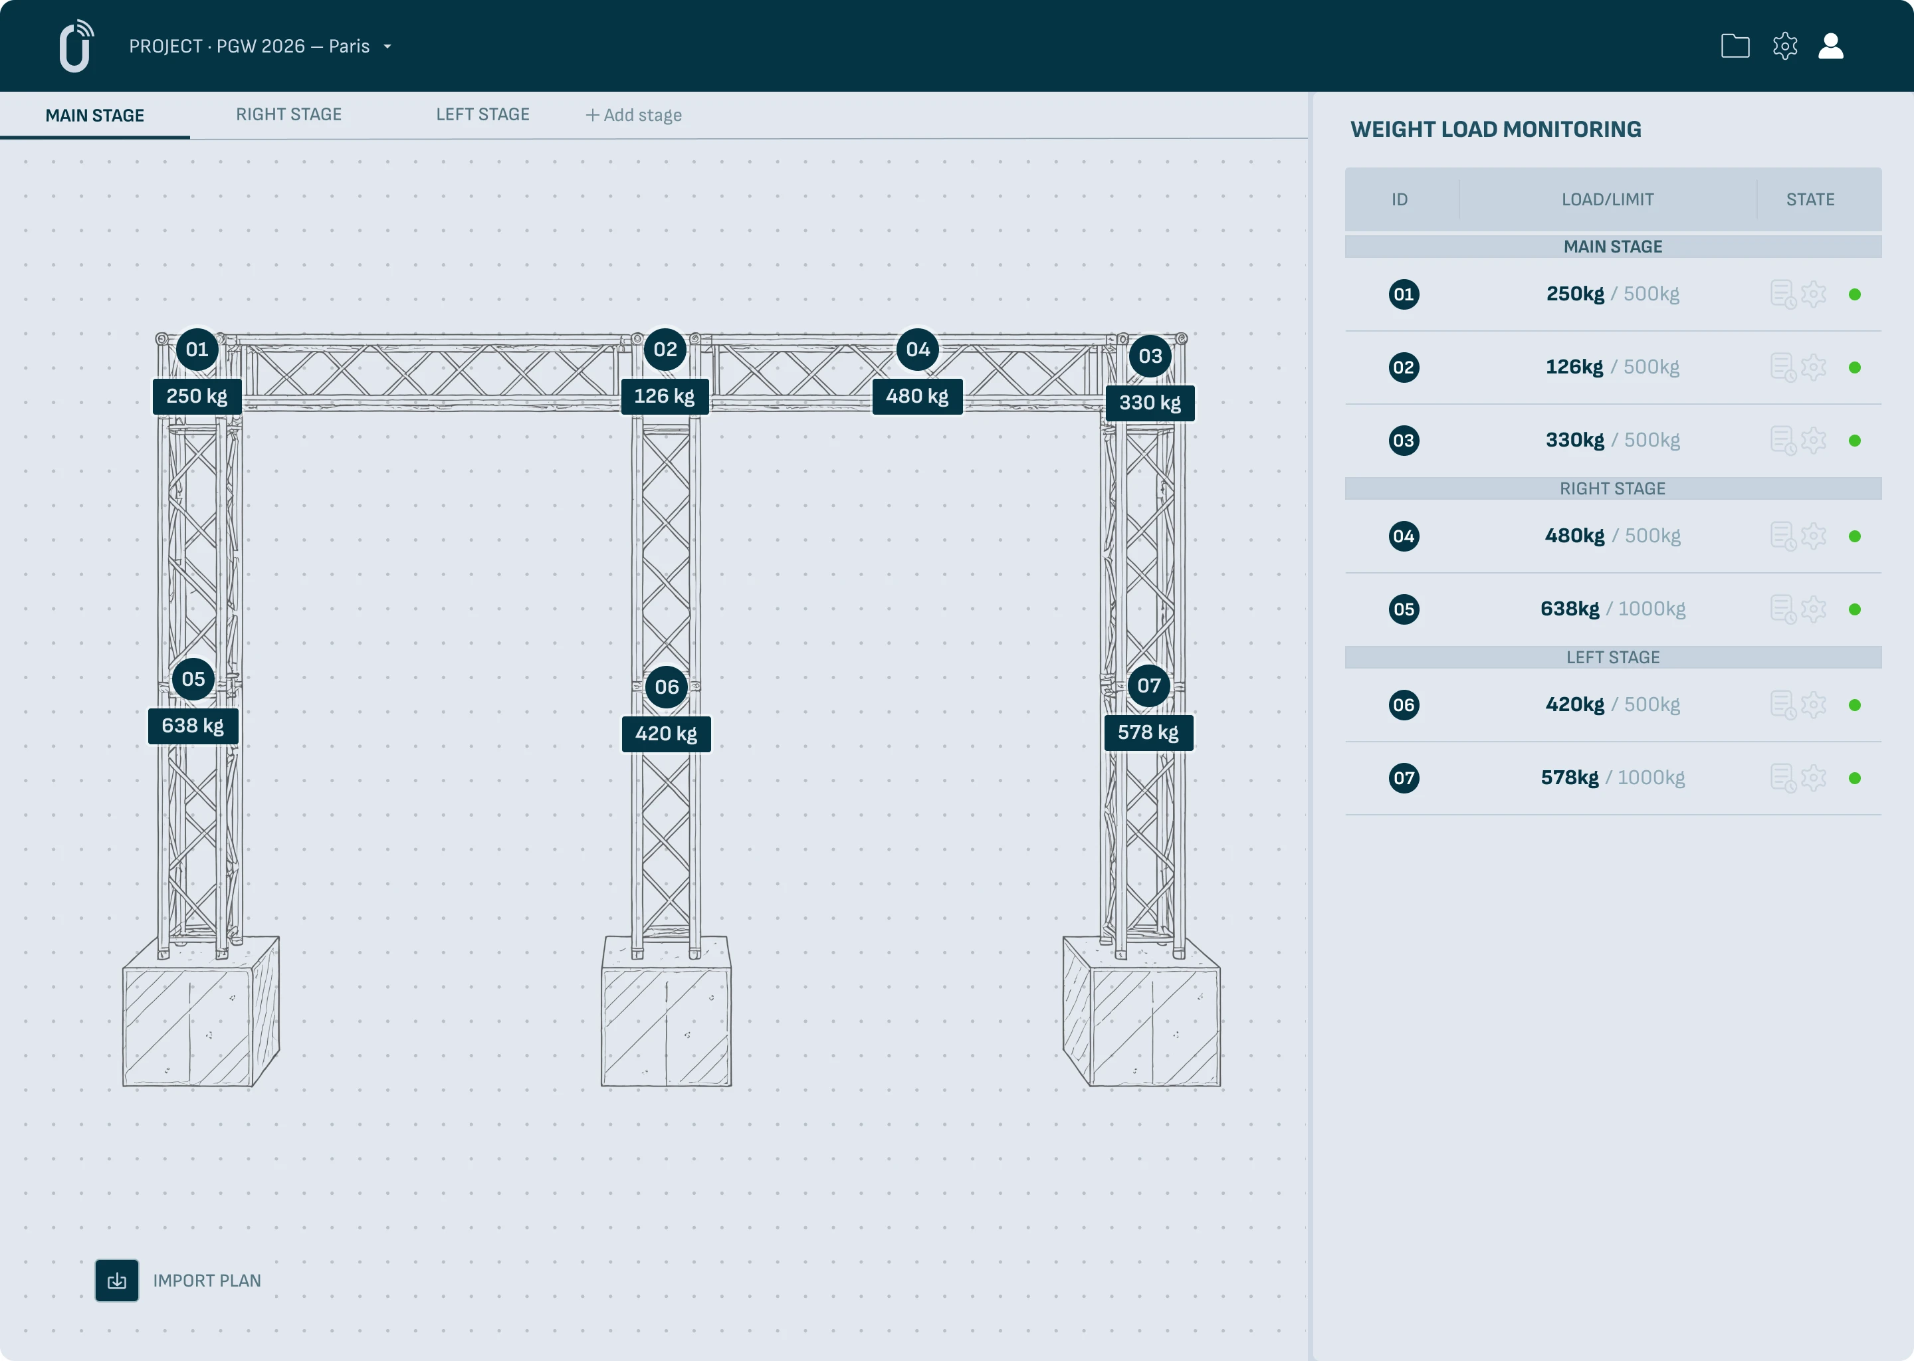Switch to the MAIN STAGE tab

(94, 116)
